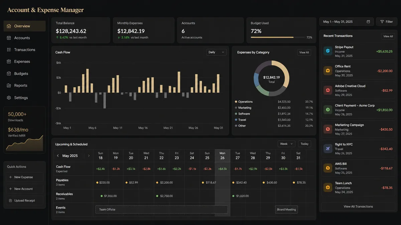Click the Budgets briefcase icon

click(x=9, y=74)
